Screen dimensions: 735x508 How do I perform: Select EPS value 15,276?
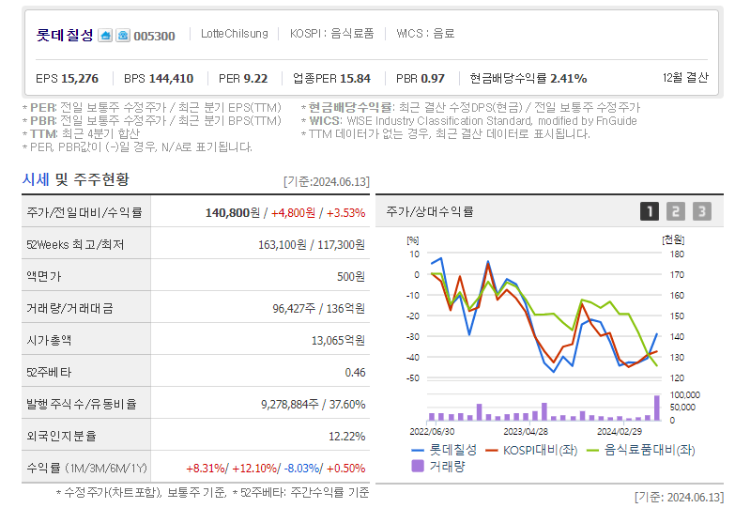(x=80, y=78)
